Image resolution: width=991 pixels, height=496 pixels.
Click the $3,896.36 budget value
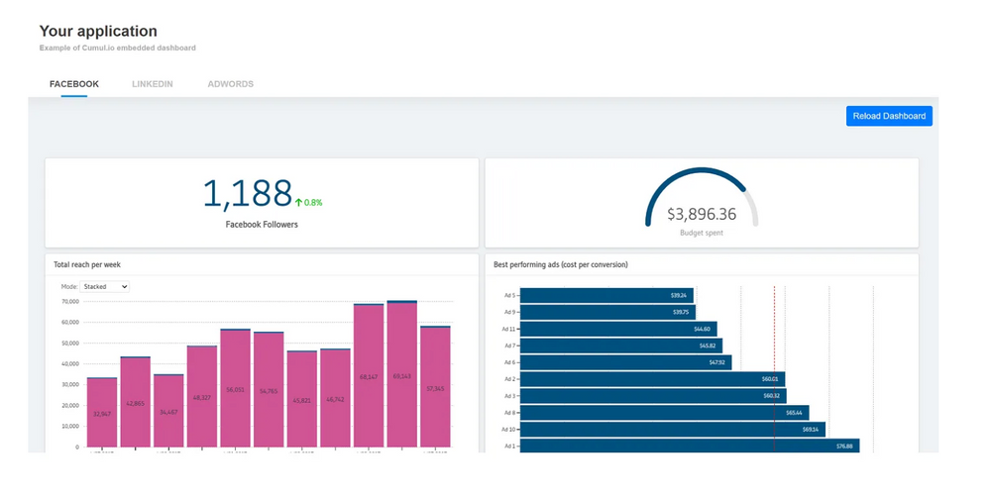[x=702, y=213]
